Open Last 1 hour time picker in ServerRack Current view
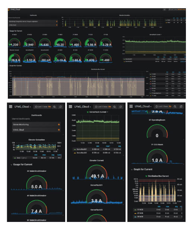This screenshot has width=193, height=229. (x=103, y=107)
